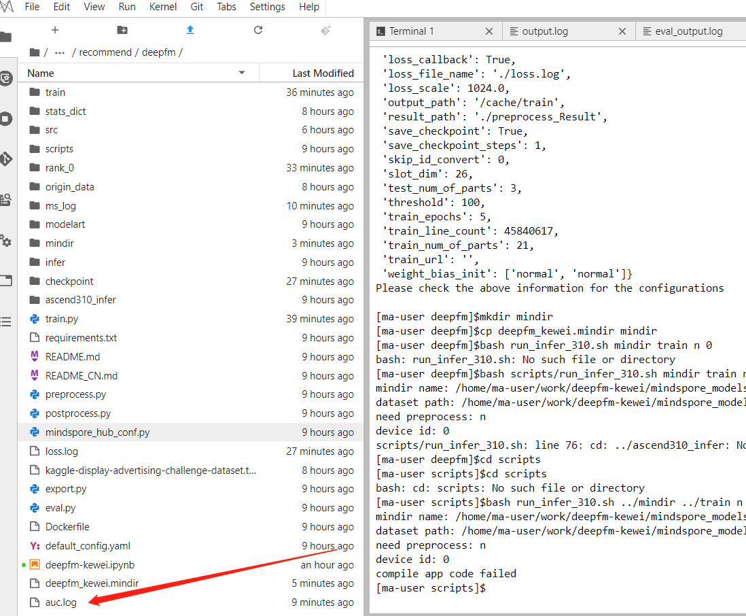Select the checkpoint folder
The image size is (746, 616).
191,281
